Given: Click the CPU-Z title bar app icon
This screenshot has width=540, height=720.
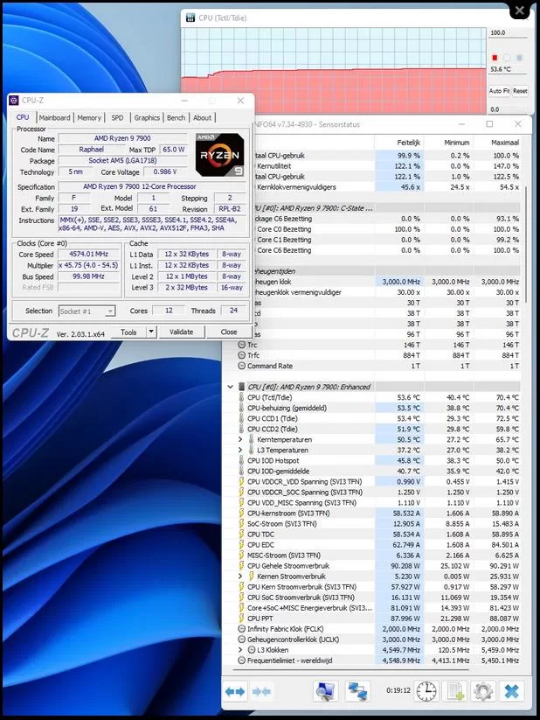Looking at the screenshot, I should pos(14,101).
